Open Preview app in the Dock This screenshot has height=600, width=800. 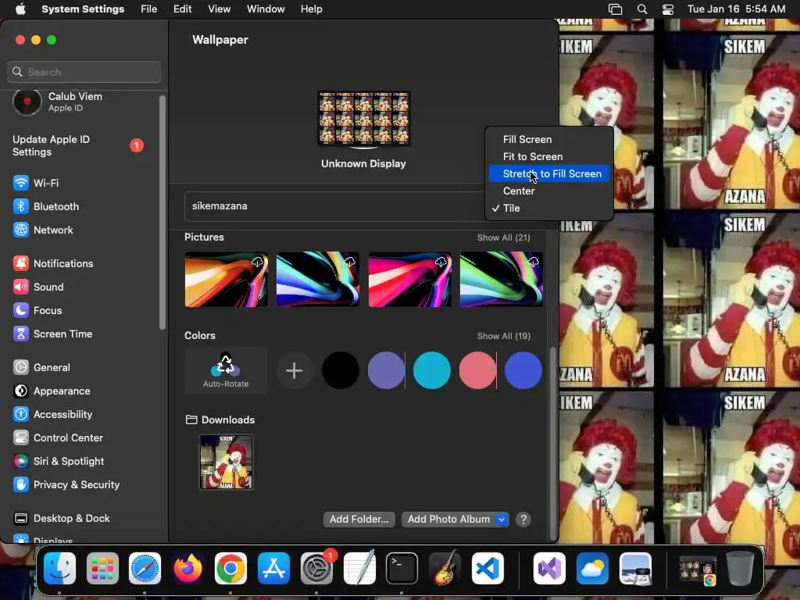(635, 569)
